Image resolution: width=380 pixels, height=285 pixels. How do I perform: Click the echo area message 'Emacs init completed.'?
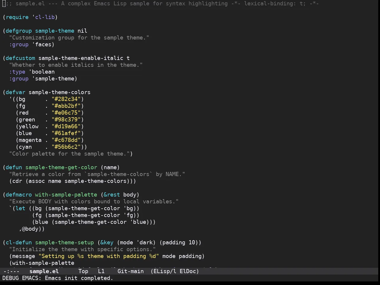(x=79, y=278)
